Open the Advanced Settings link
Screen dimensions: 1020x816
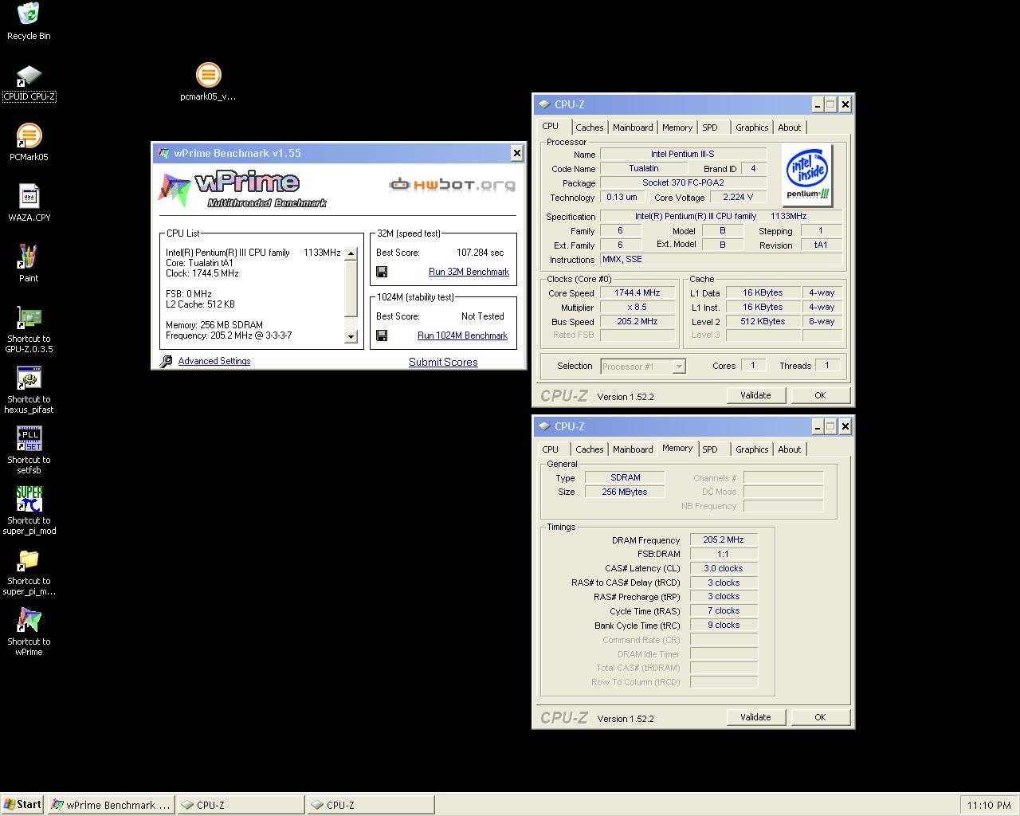point(214,361)
